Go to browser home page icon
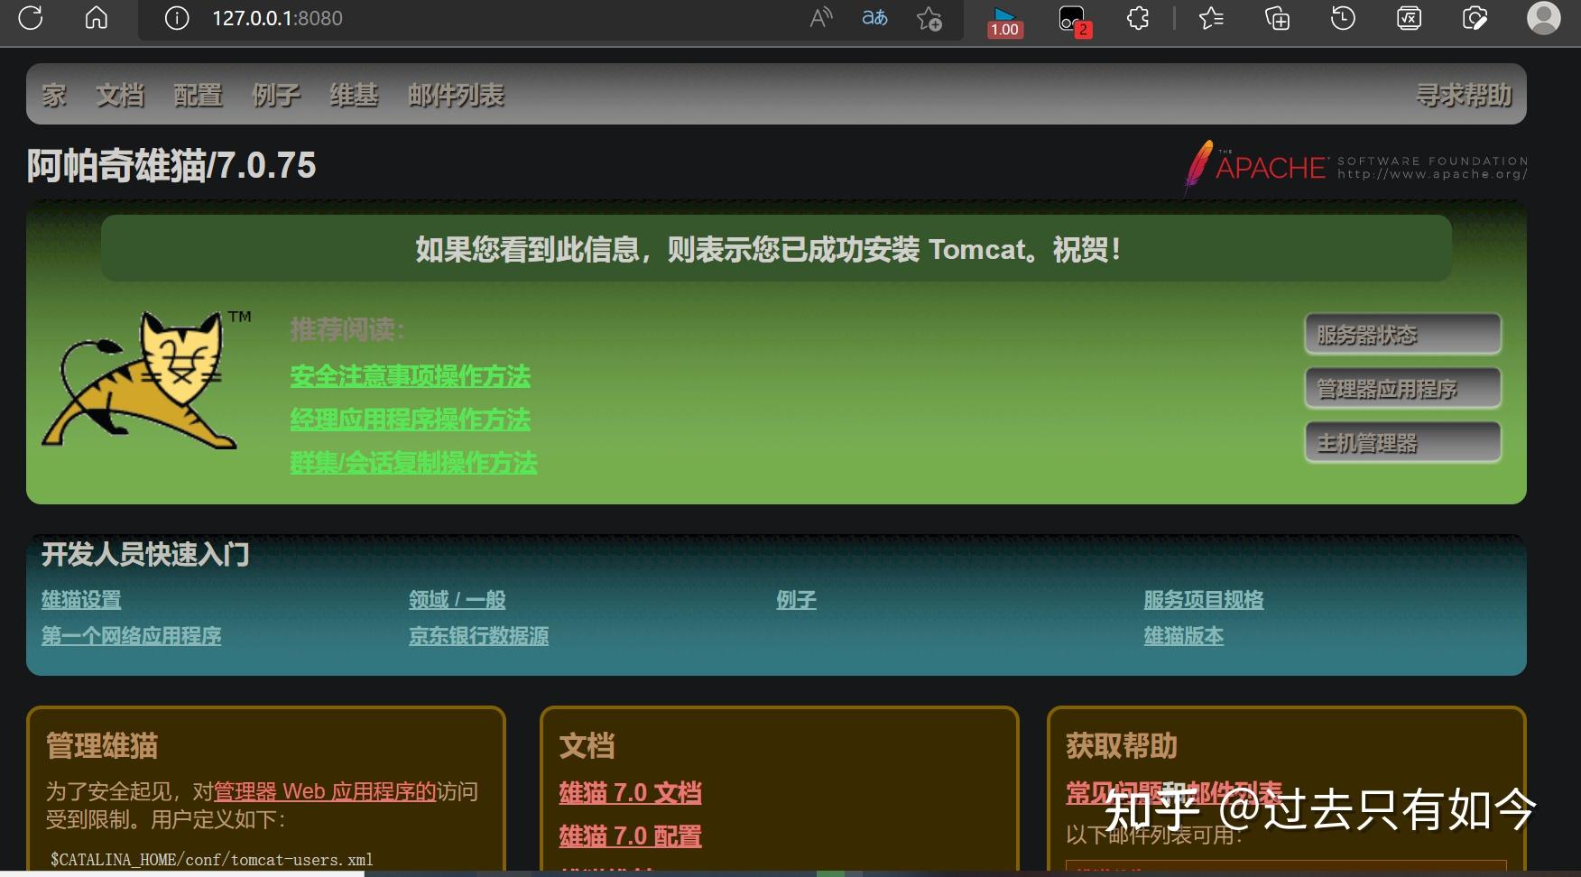This screenshot has width=1581, height=877. point(97,18)
